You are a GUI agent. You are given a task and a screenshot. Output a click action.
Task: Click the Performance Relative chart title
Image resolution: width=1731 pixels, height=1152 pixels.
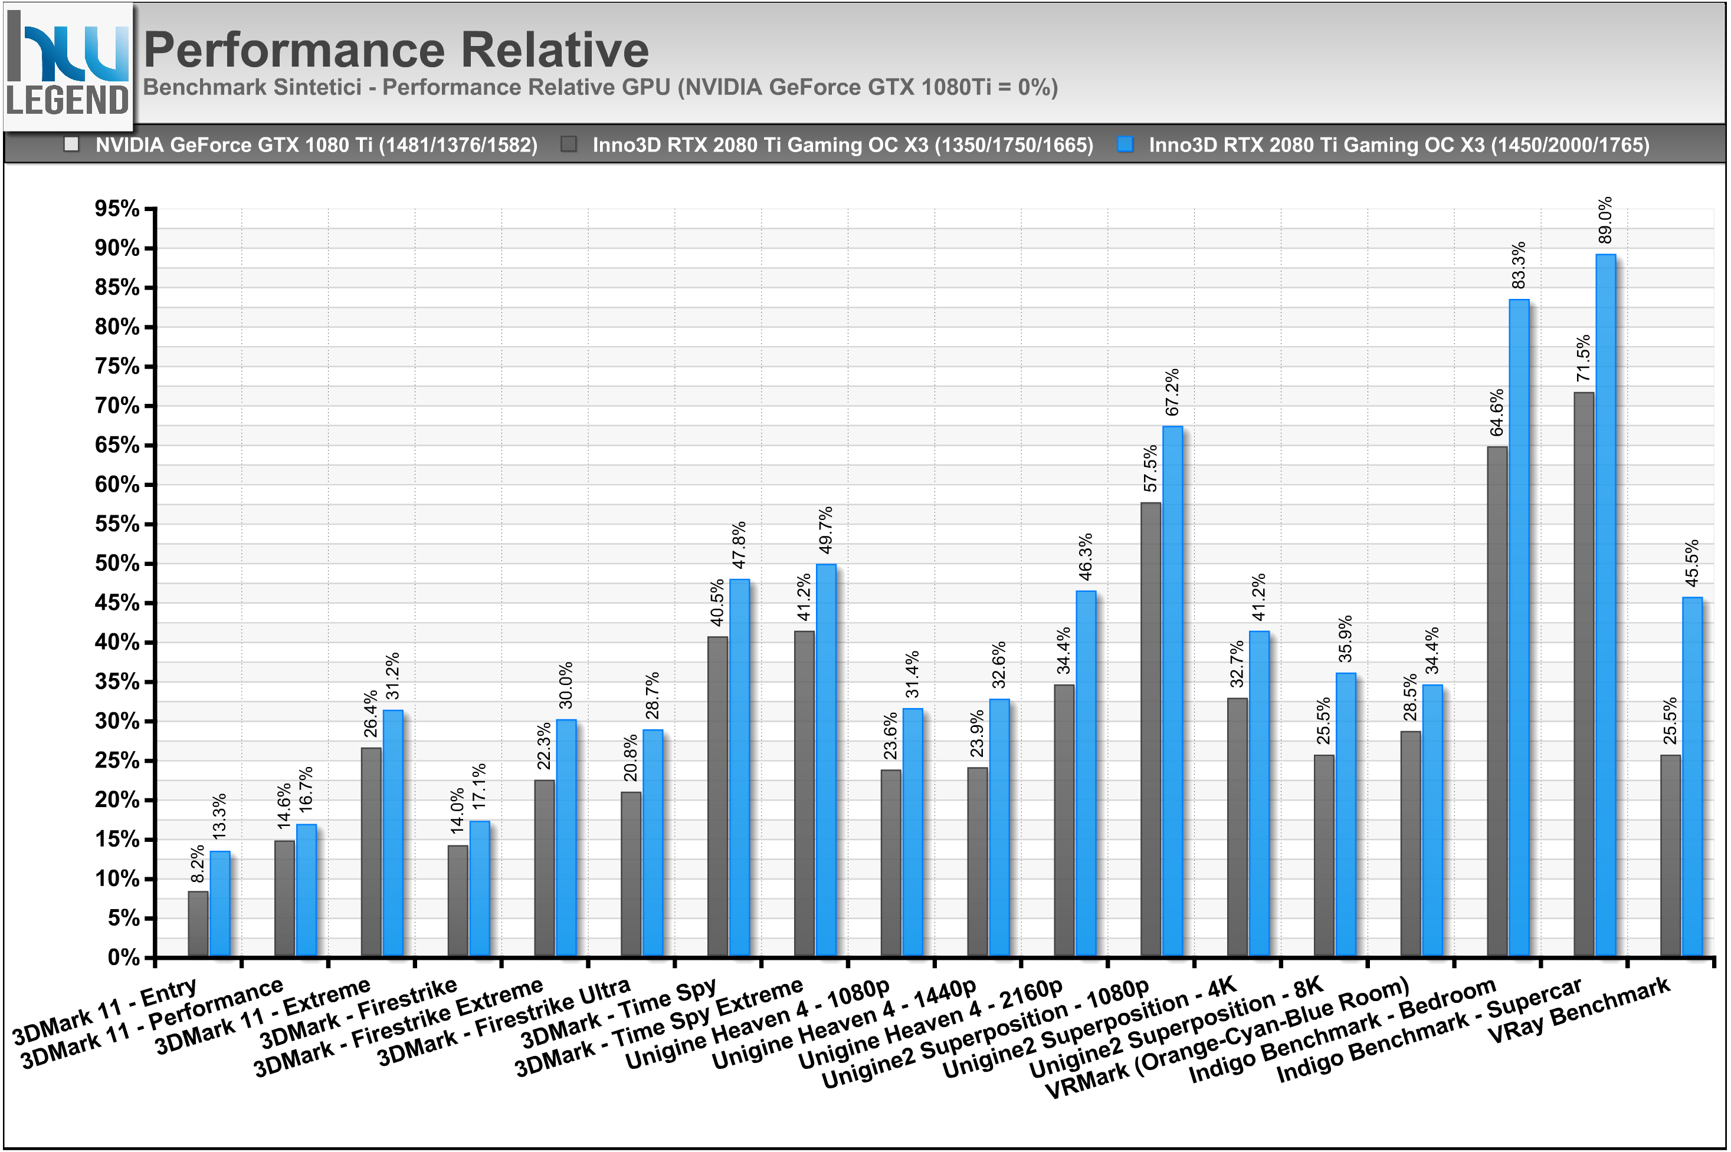(396, 49)
